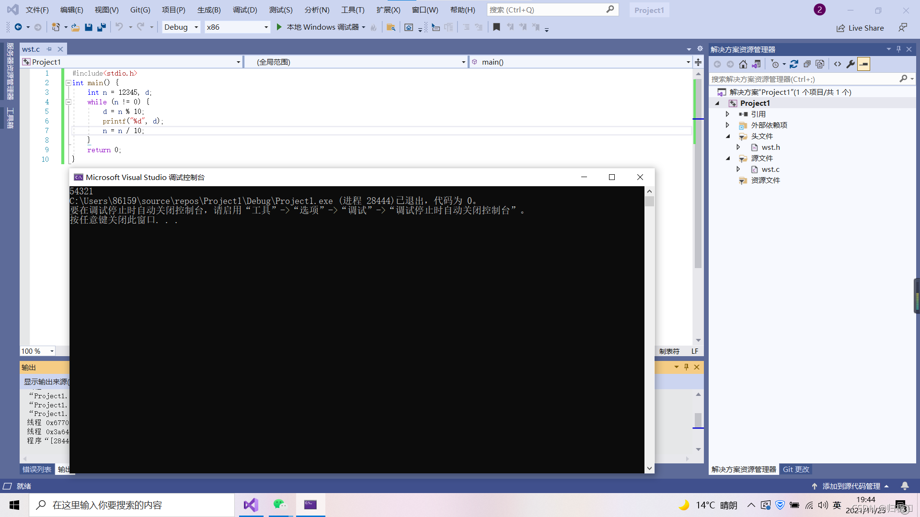
Task: Click the find in files icon
Action: (x=391, y=27)
